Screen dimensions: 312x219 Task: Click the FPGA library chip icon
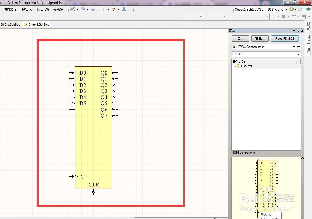pyautogui.click(x=235, y=47)
